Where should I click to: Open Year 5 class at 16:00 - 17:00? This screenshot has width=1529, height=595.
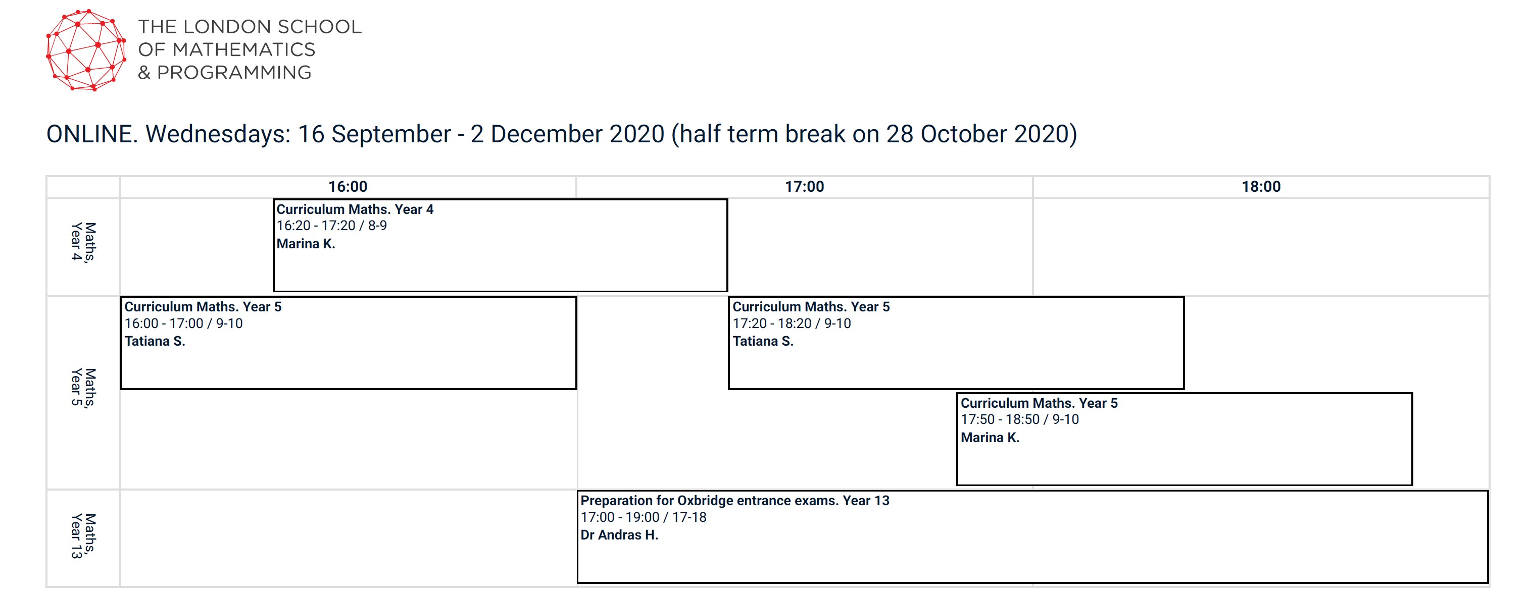[x=349, y=343]
